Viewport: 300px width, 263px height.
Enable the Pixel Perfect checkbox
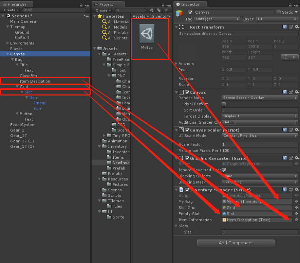click(223, 104)
